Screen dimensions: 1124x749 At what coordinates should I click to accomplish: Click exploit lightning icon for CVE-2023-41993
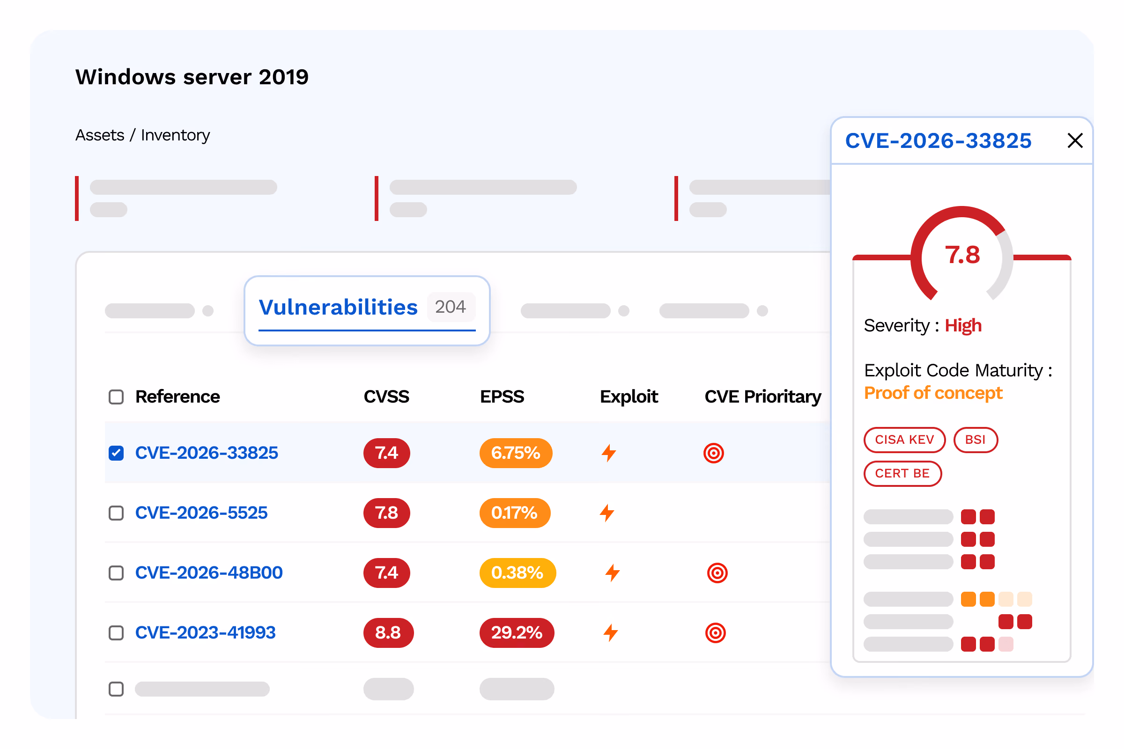611,633
